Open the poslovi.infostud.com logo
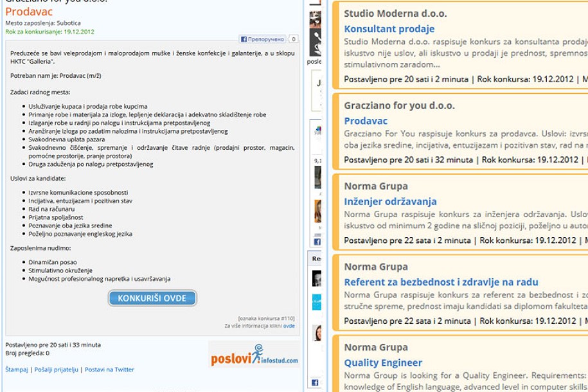 click(254, 355)
